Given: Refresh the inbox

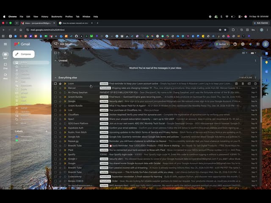Looking at the screenshot, I should tap(65, 53).
